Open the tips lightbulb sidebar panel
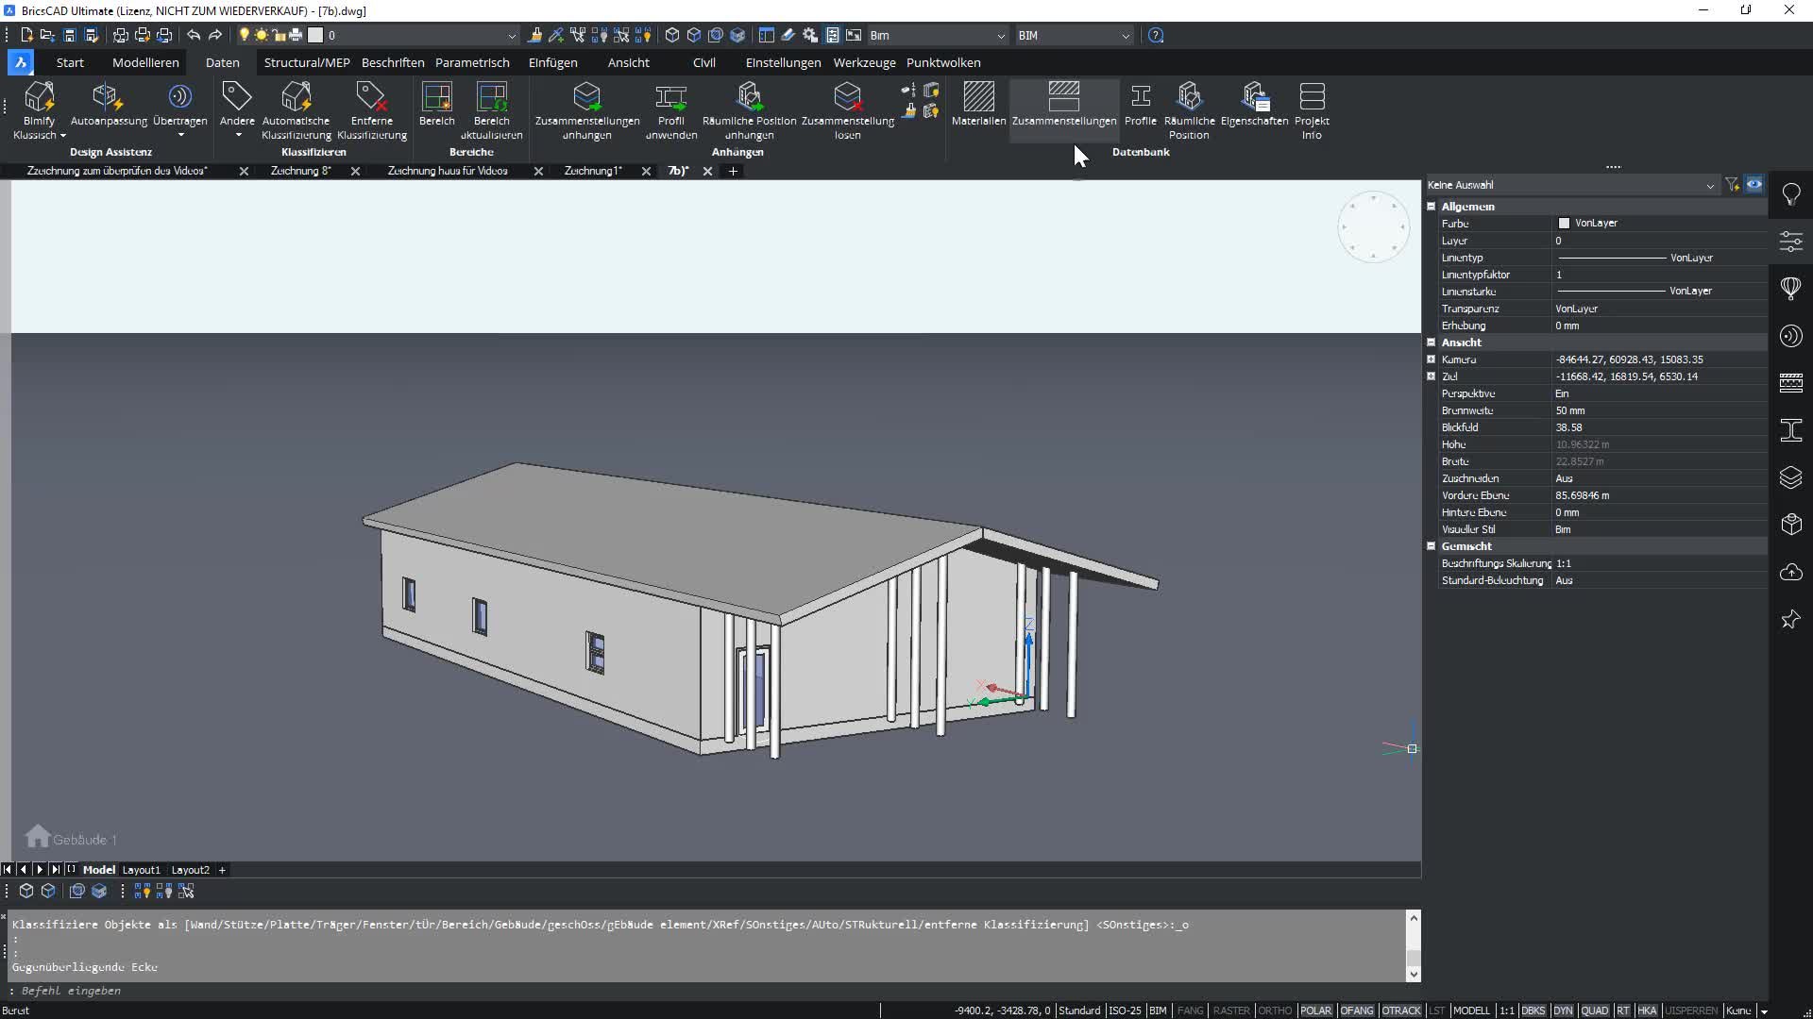This screenshot has width=1813, height=1019. coord(1790,194)
